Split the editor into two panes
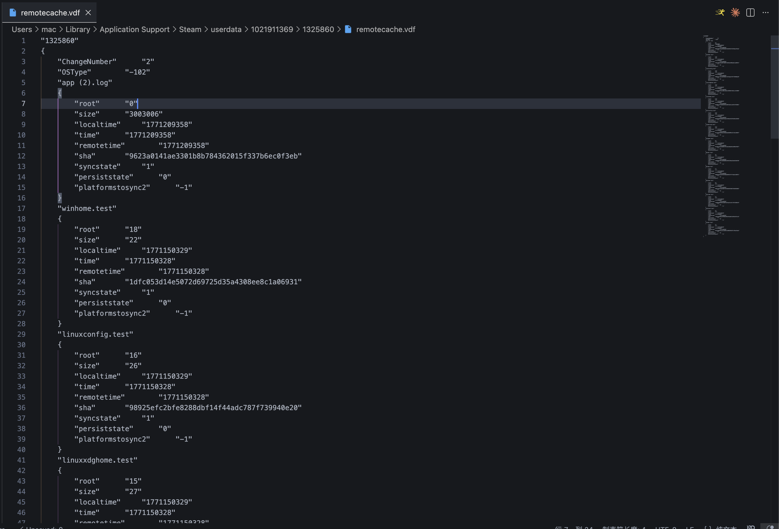The image size is (779, 529). (x=750, y=13)
